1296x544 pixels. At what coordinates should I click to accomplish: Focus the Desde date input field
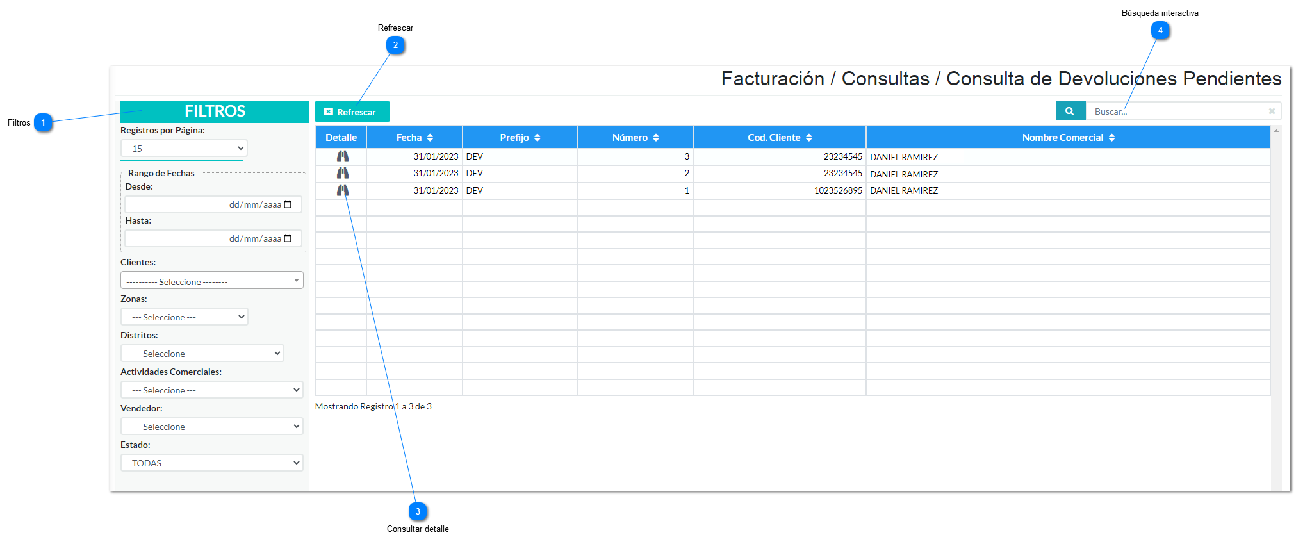pyautogui.click(x=213, y=204)
